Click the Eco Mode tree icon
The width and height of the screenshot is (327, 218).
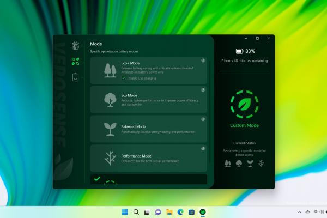click(110, 100)
